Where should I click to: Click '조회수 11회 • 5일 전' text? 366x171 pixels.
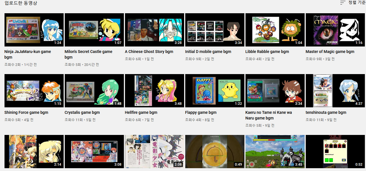tap(80, 120)
